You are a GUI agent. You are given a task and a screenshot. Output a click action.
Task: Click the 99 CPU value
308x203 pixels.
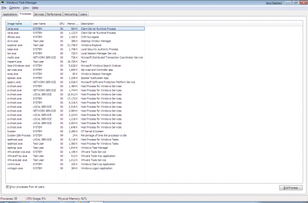point(62,136)
